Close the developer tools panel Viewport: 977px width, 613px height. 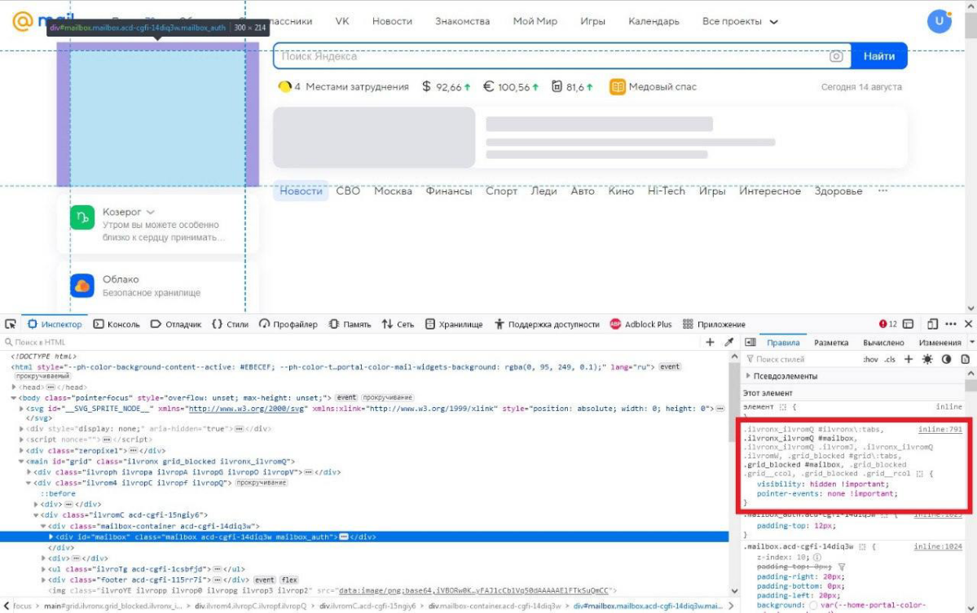coord(968,324)
